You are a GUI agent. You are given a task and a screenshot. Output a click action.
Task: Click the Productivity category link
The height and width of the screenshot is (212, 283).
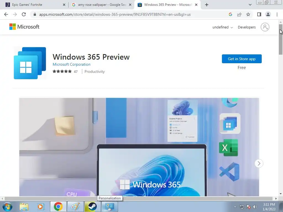95,71
